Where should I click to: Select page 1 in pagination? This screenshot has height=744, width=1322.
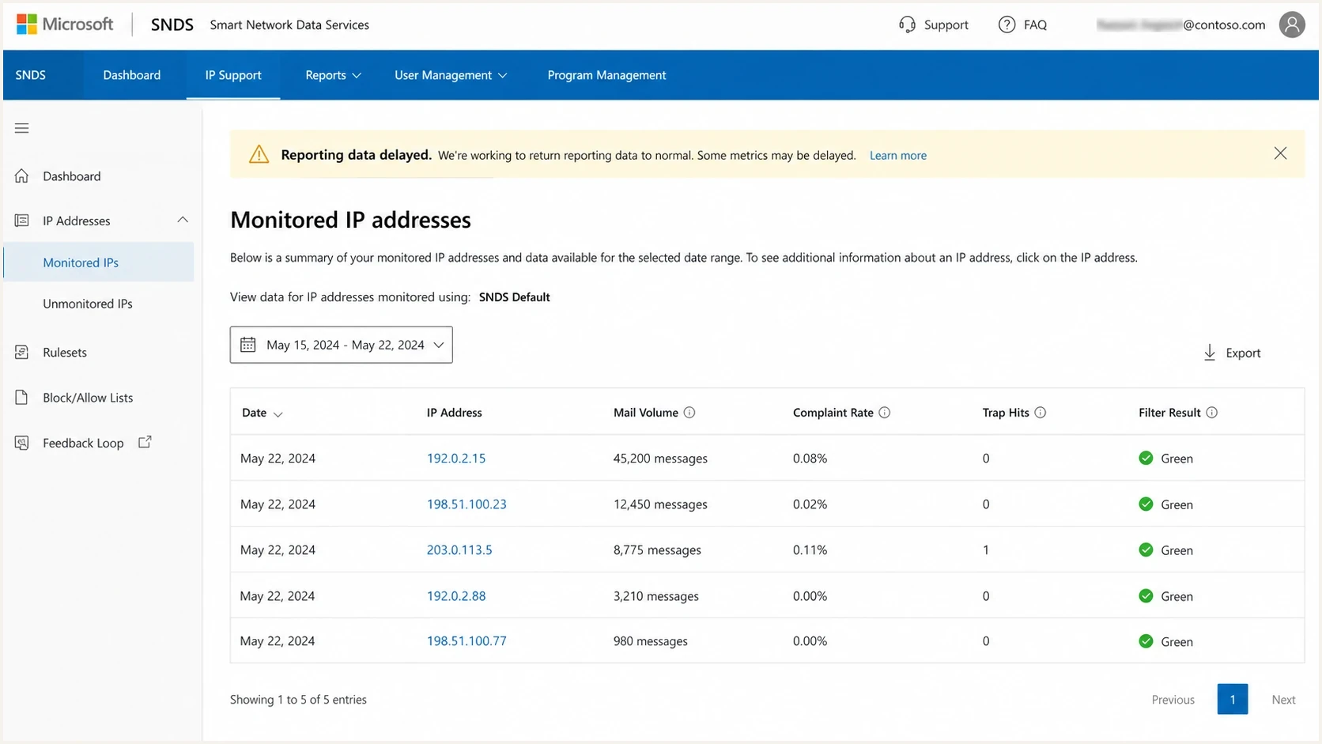tap(1233, 699)
